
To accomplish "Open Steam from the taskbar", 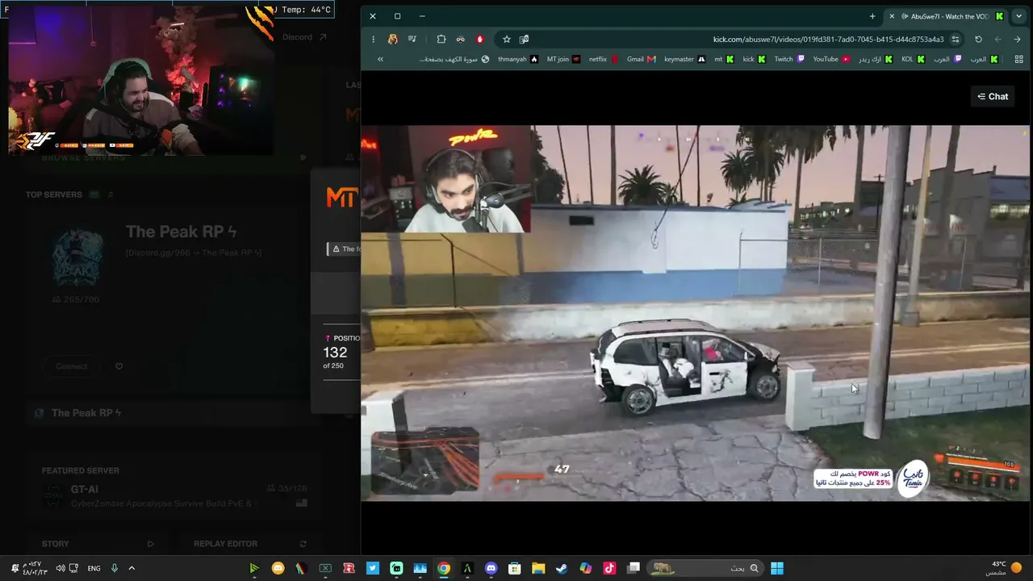I will click(x=562, y=568).
